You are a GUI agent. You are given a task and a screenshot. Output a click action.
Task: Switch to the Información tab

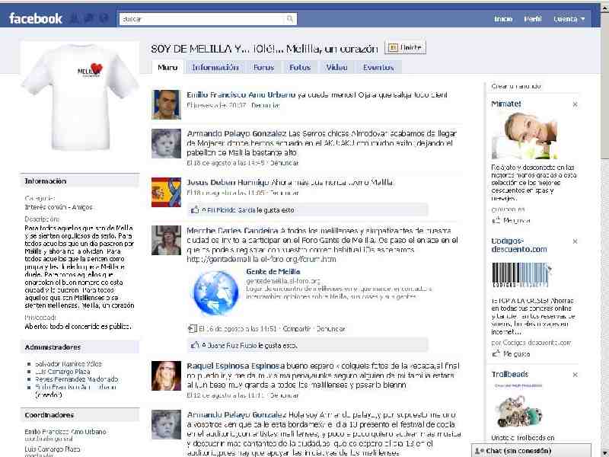(x=215, y=67)
